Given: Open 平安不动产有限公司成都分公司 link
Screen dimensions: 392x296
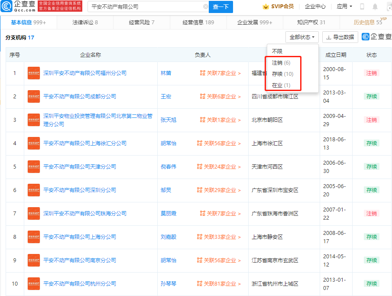Looking at the screenshot, I should (80, 96).
